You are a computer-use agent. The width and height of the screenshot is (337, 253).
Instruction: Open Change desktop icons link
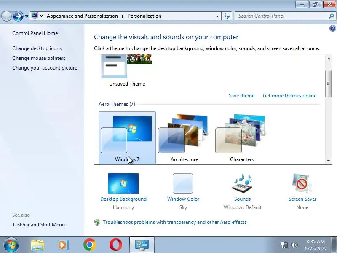point(37,48)
